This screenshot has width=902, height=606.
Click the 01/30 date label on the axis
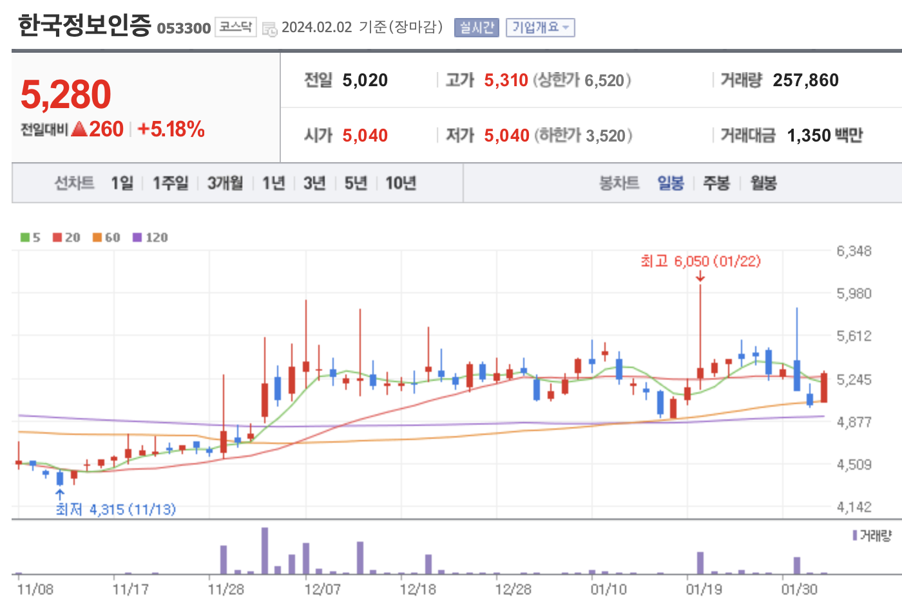click(x=799, y=589)
